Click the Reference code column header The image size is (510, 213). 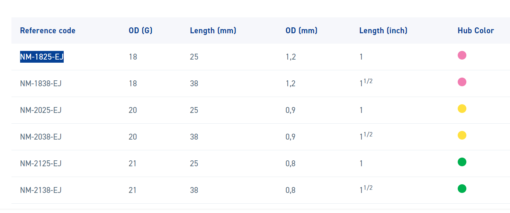point(48,30)
